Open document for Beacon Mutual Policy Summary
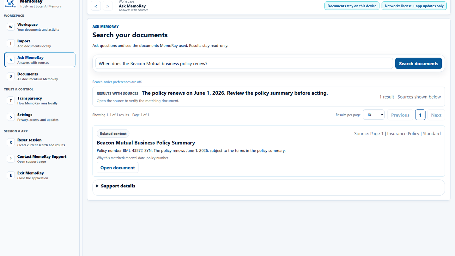This screenshot has height=256, width=455. point(118,168)
